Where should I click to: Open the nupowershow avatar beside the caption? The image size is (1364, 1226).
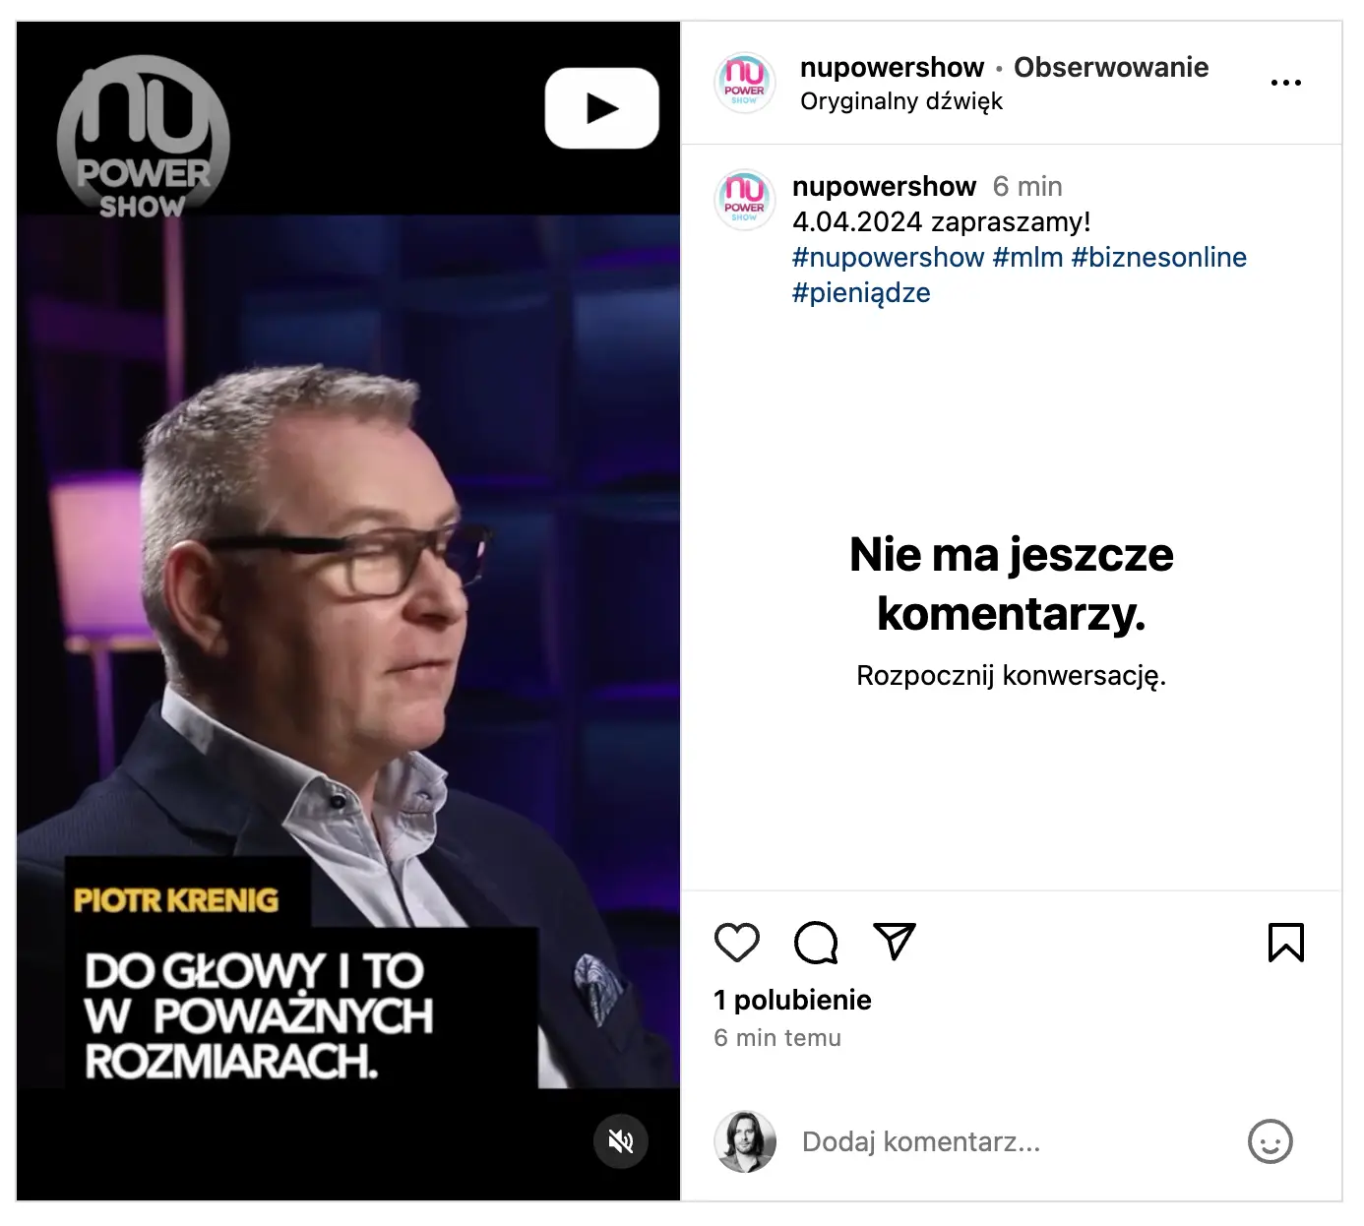[x=744, y=201]
